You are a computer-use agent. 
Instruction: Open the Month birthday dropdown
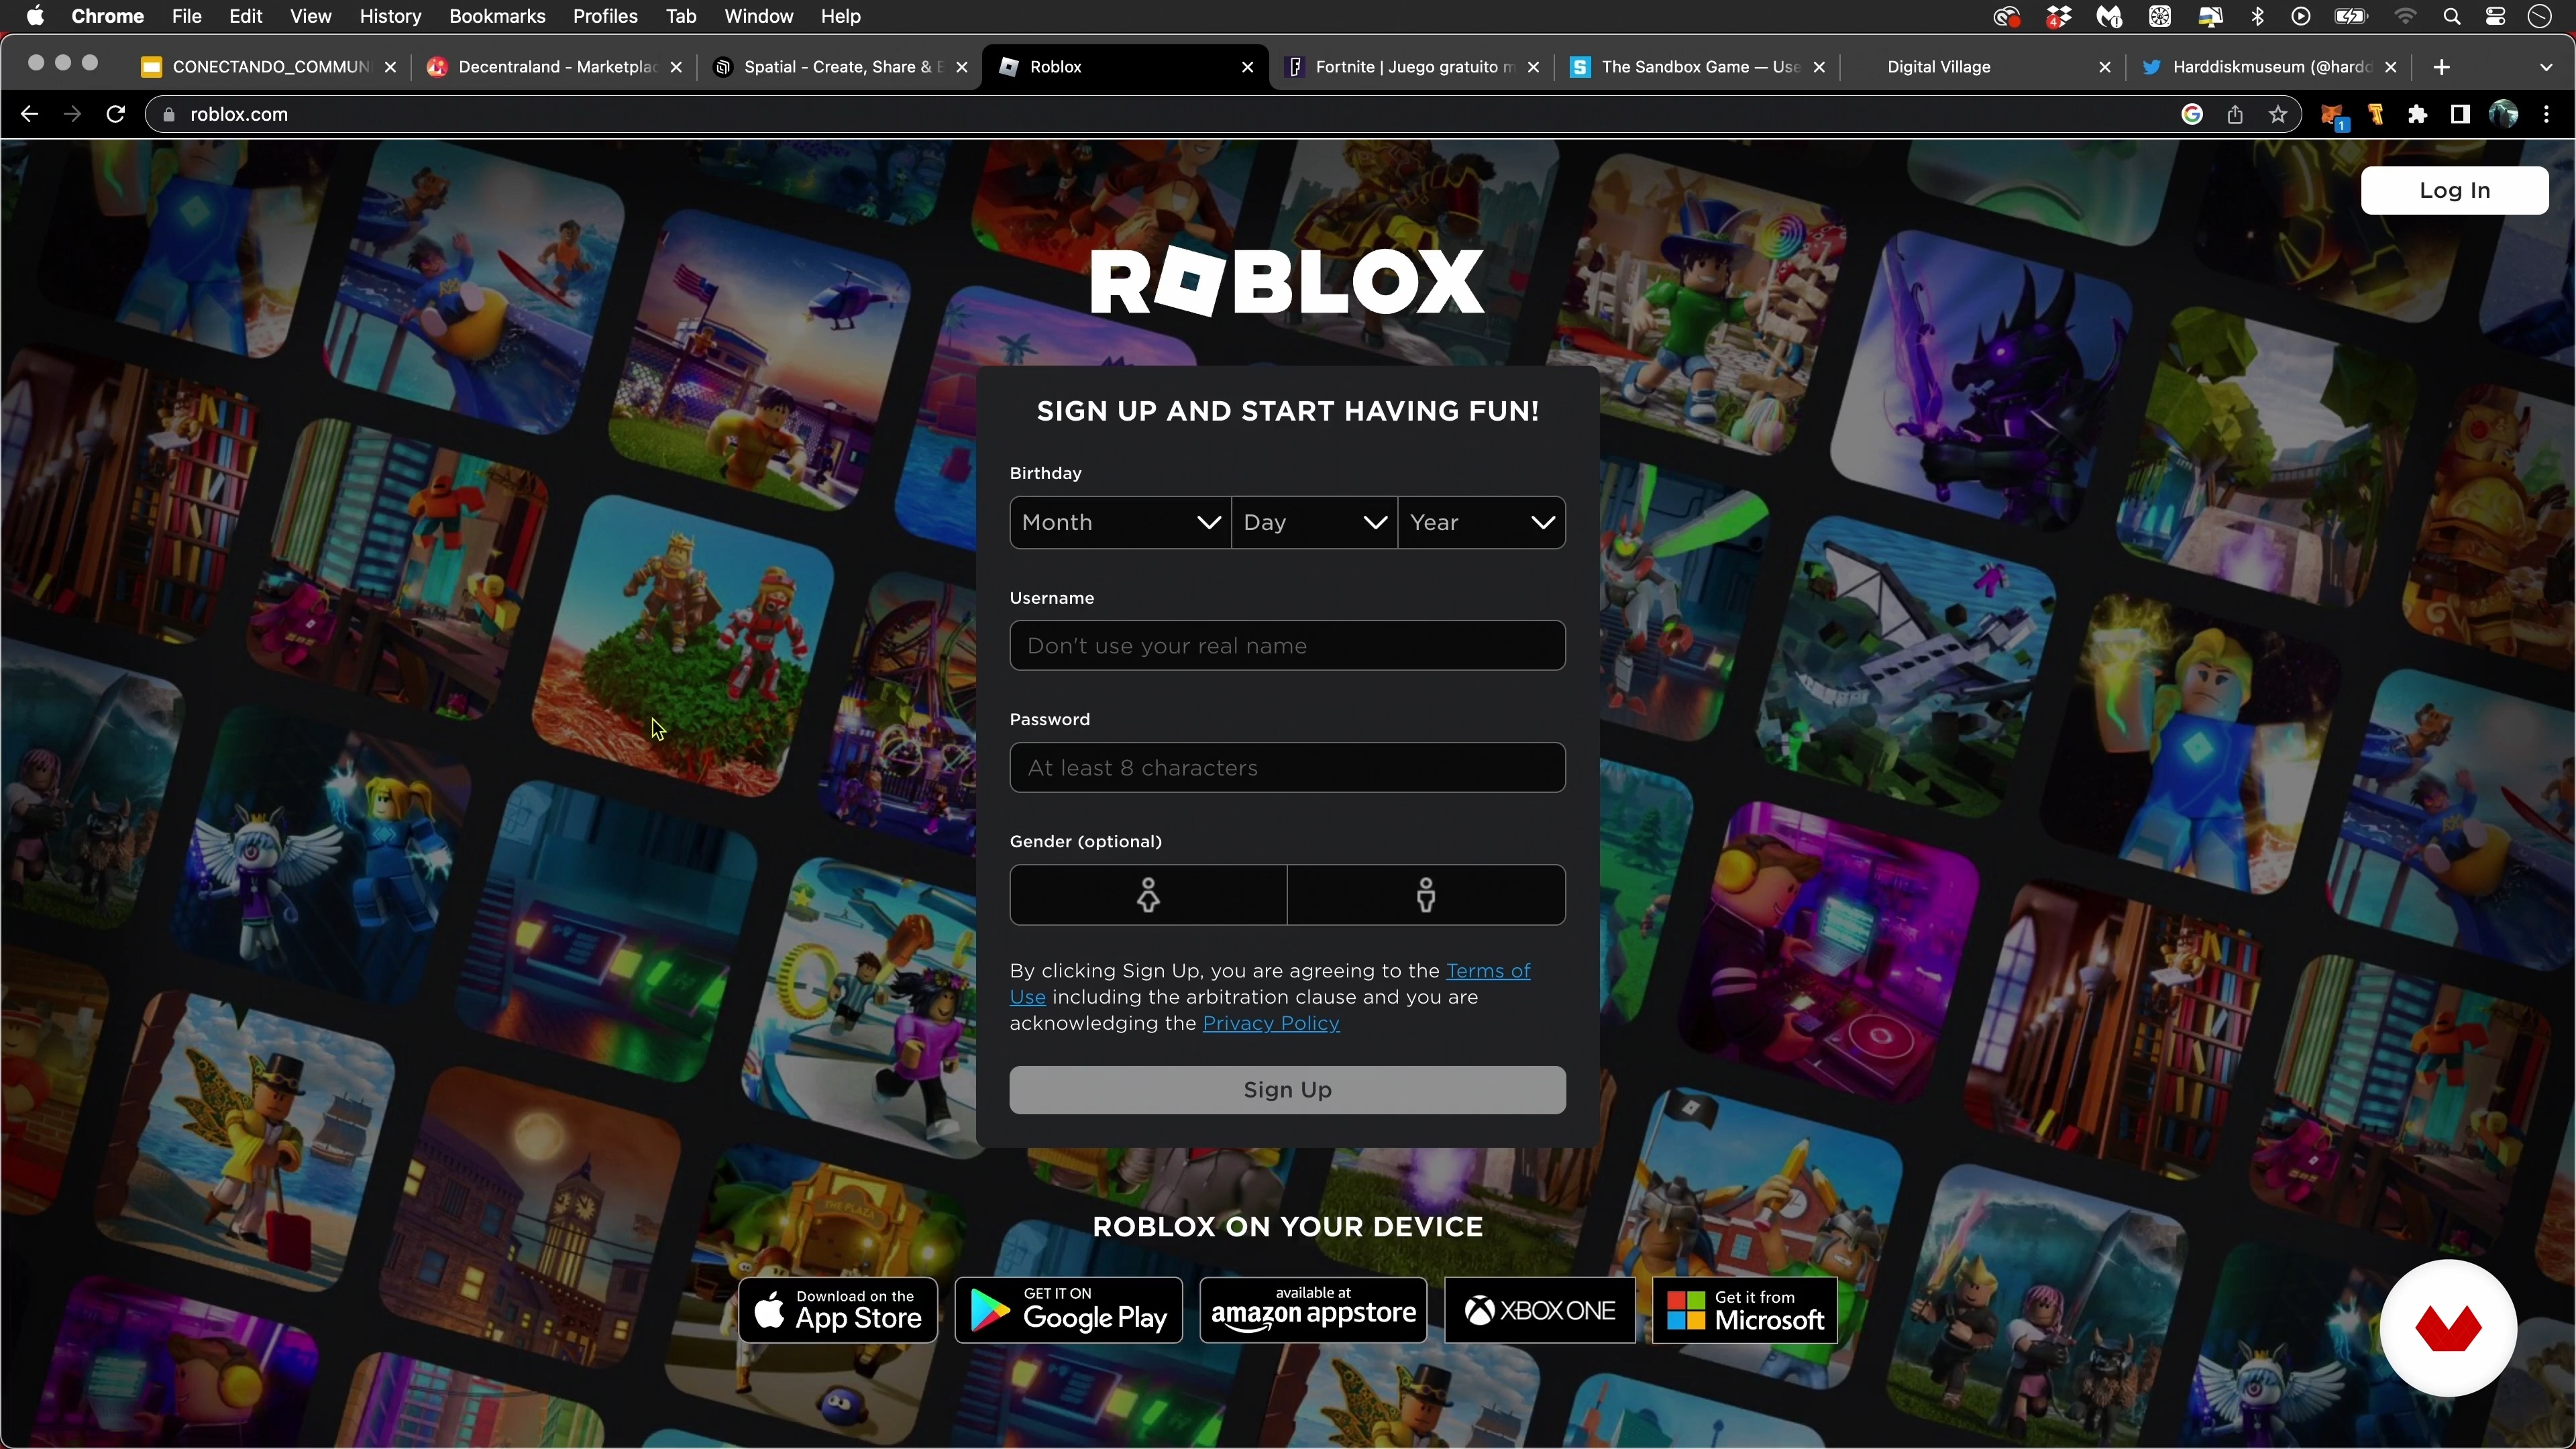(1120, 522)
